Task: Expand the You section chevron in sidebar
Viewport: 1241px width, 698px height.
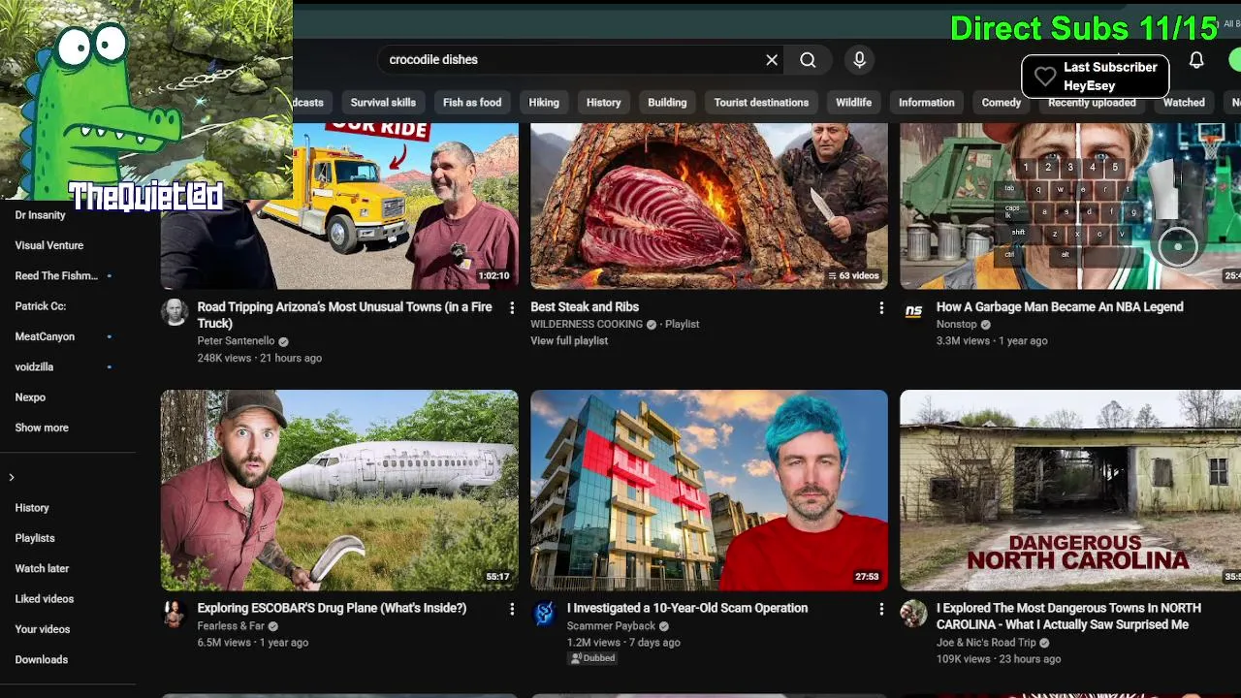Action: tap(12, 477)
